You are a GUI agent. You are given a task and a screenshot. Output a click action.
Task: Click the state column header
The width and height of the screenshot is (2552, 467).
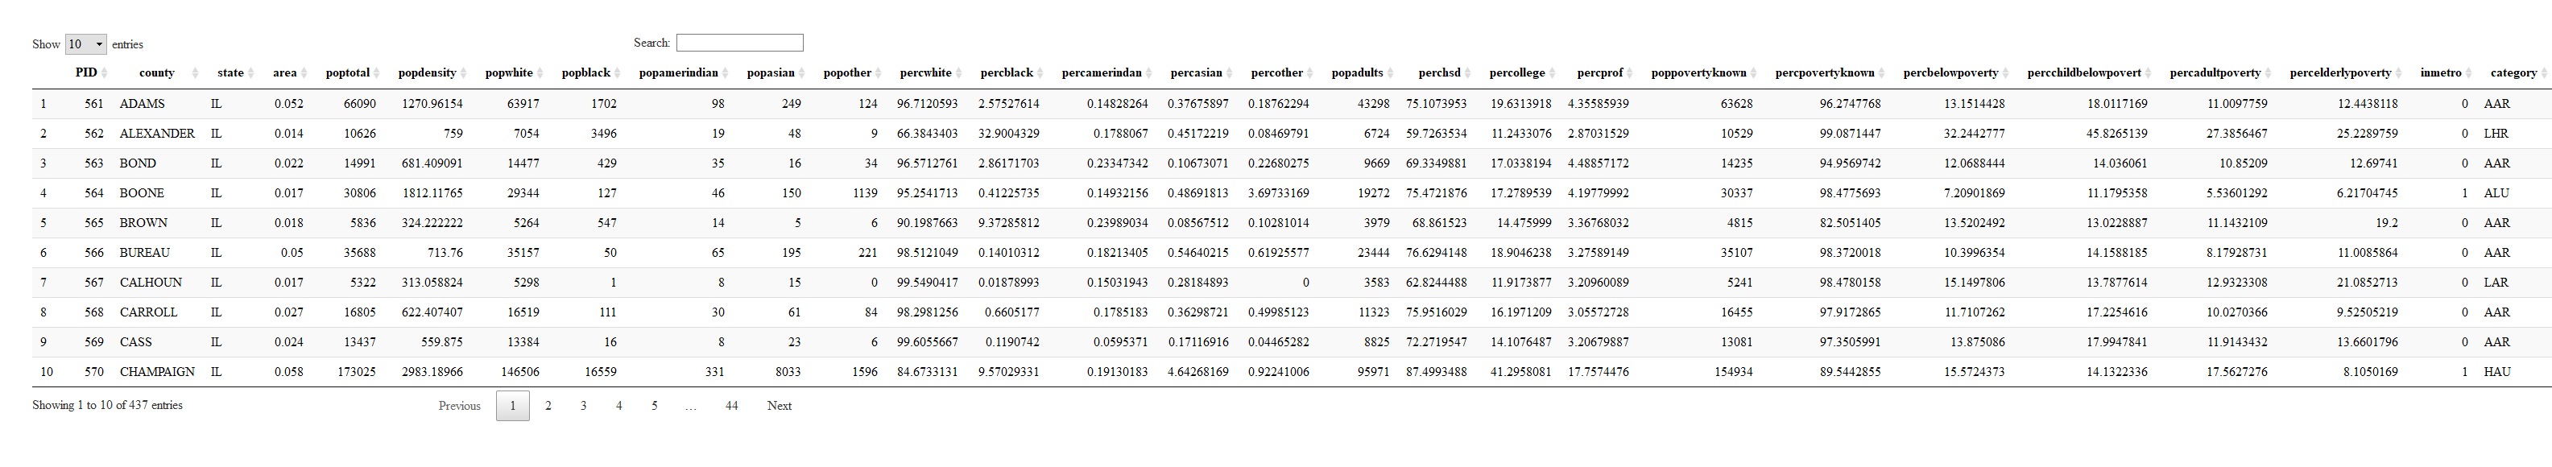coord(230,73)
